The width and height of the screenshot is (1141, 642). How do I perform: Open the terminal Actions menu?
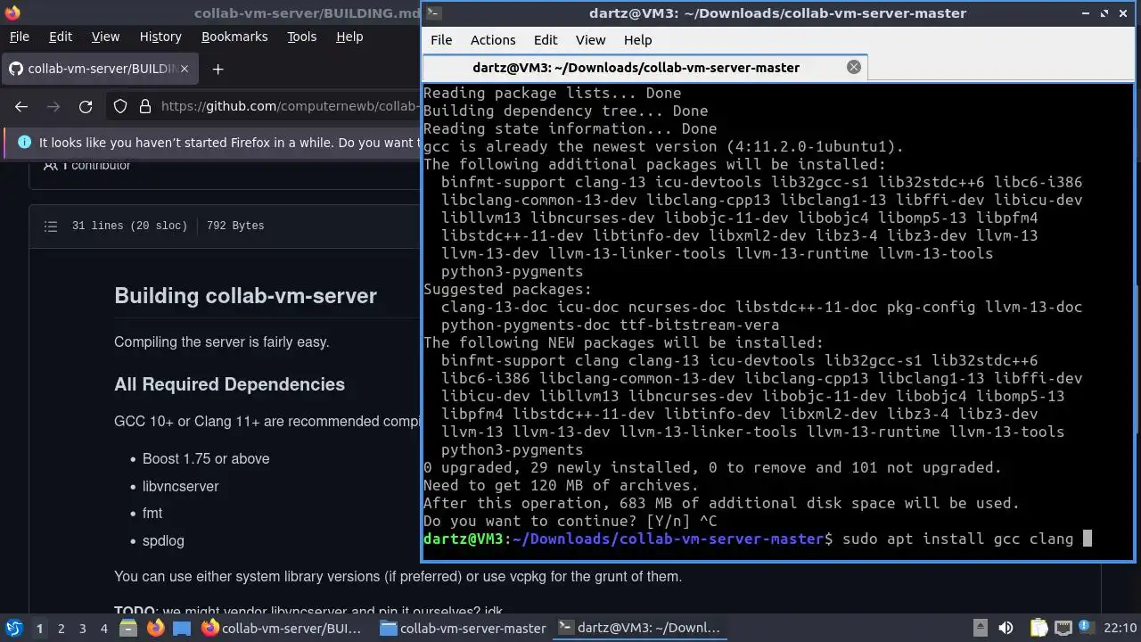pyautogui.click(x=493, y=40)
